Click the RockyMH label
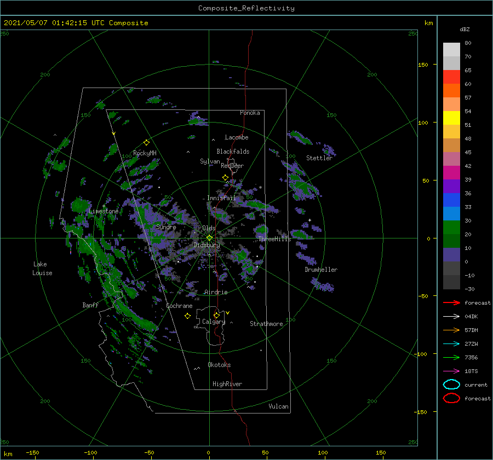 click(145, 153)
